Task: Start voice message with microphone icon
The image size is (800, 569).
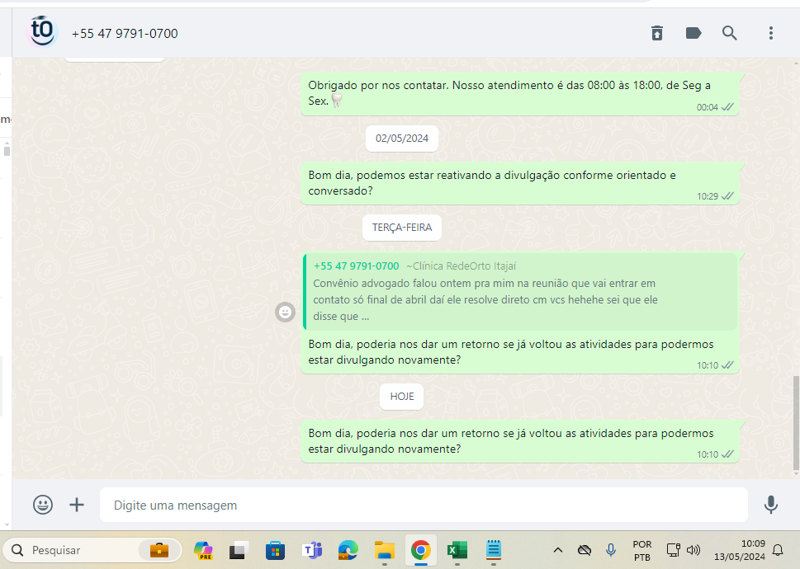Action: pos(770,505)
